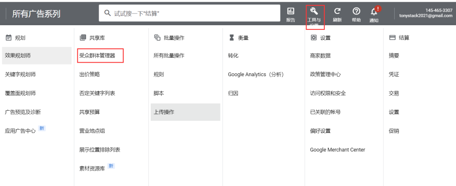456x186 pixels.
Task: Open 营业地点组
Action: (x=92, y=131)
